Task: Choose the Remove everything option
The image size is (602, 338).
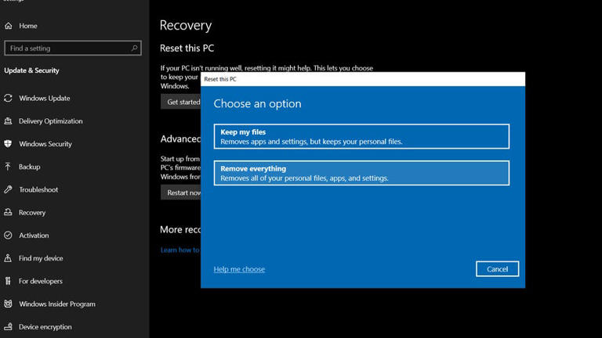Action: tap(361, 173)
